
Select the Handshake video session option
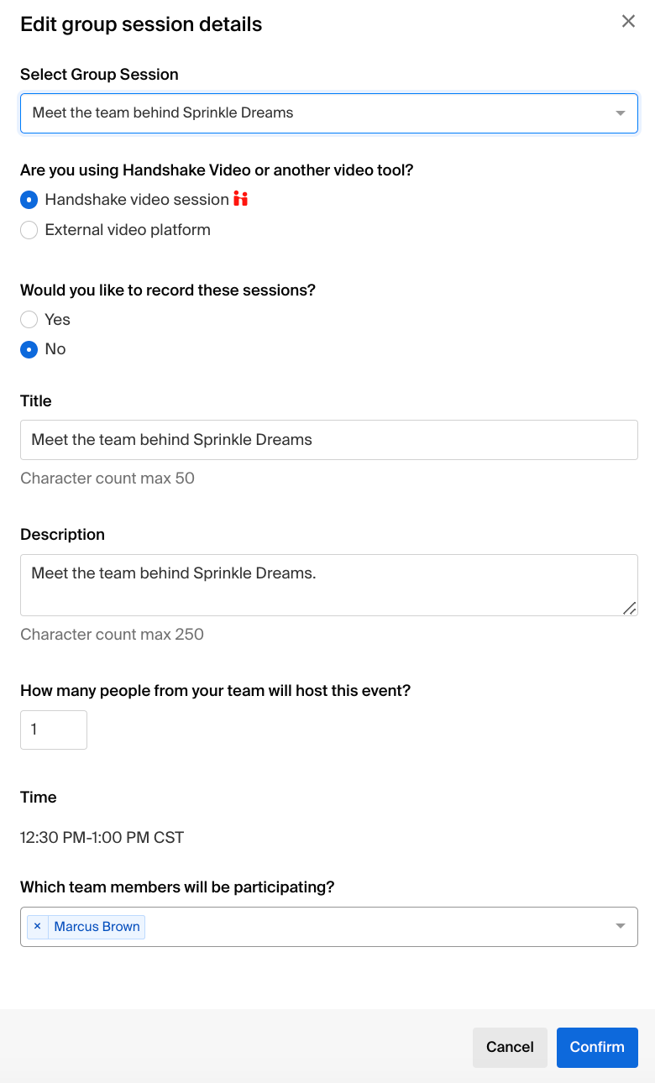point(28,199)
